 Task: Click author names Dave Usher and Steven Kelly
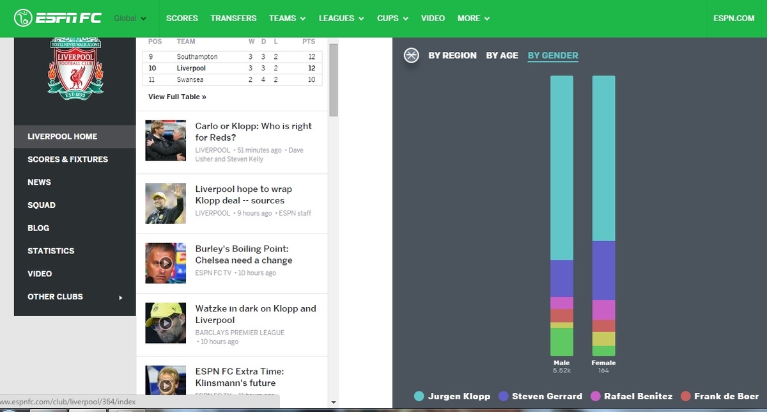click(x=249, y=155)
